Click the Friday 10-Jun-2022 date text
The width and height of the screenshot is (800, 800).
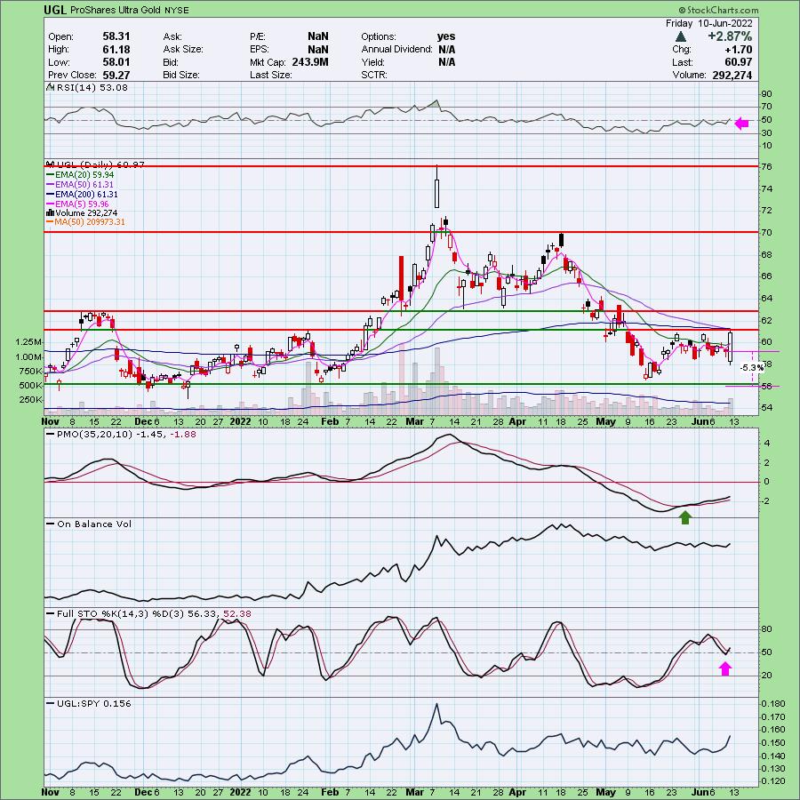pos(708,23)
